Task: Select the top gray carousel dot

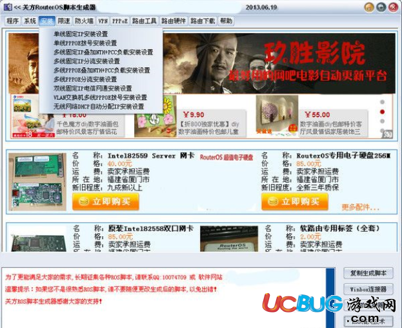Action: pyautogui.click(x=382, y=102)
